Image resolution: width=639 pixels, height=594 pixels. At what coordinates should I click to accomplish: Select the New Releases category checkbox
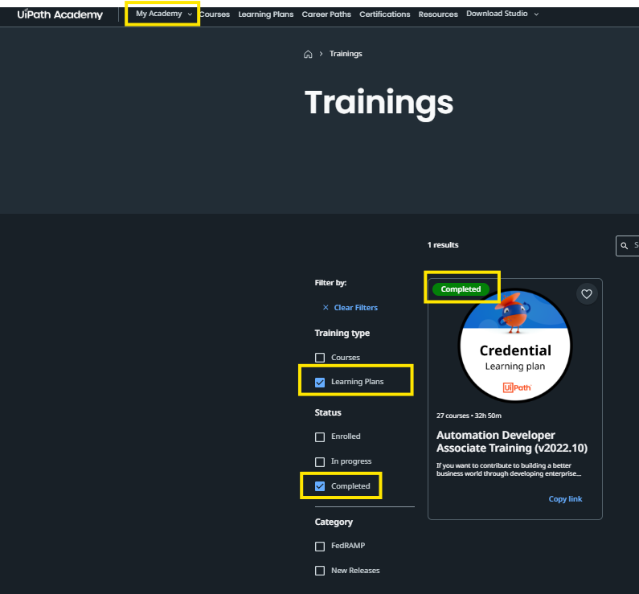click(320, 571)
